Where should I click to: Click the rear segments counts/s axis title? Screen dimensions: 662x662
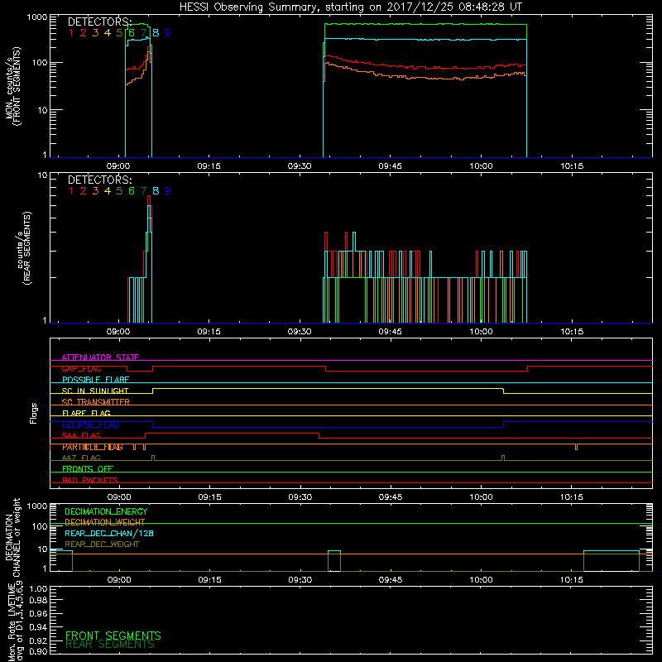[24, 248]
